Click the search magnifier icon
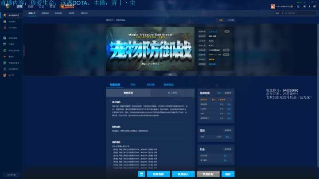Image resolution: width=319 pixels, height=179 pixels. coord(286,13)
